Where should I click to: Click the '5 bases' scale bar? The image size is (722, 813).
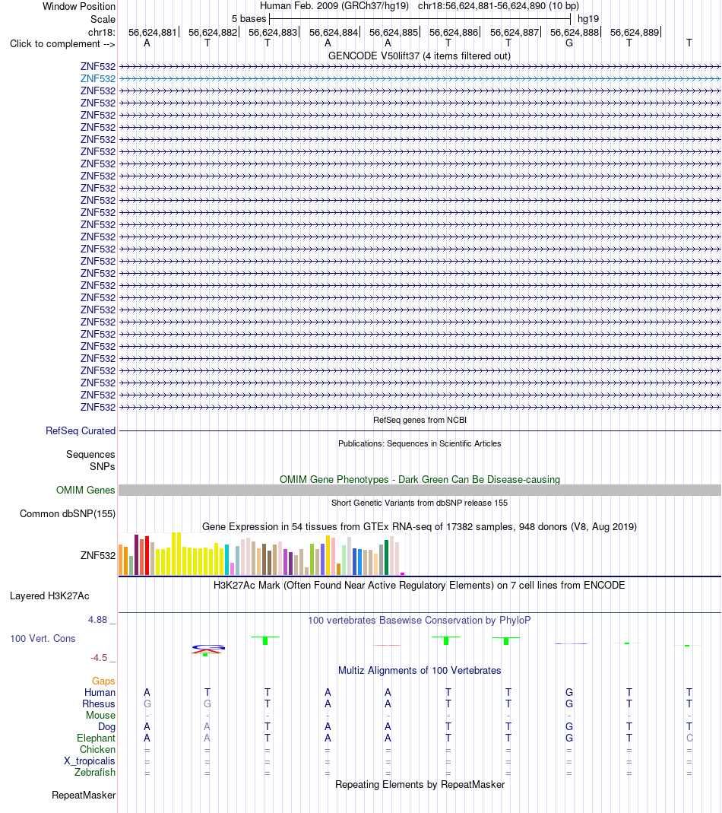click(420, 19)
